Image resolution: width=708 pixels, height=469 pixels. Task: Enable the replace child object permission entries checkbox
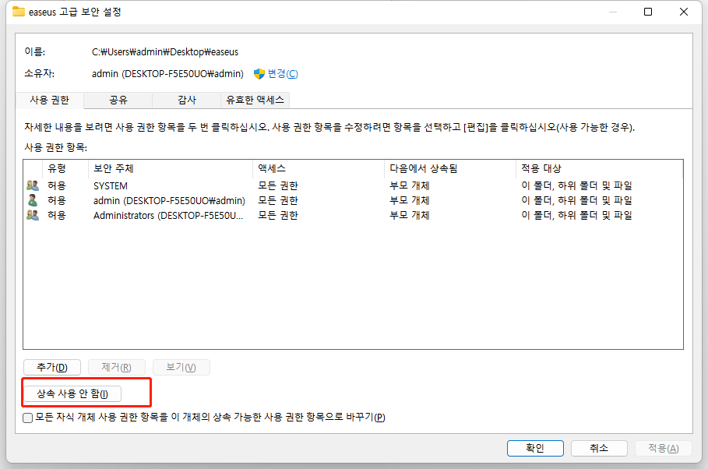tap(26, 417)
